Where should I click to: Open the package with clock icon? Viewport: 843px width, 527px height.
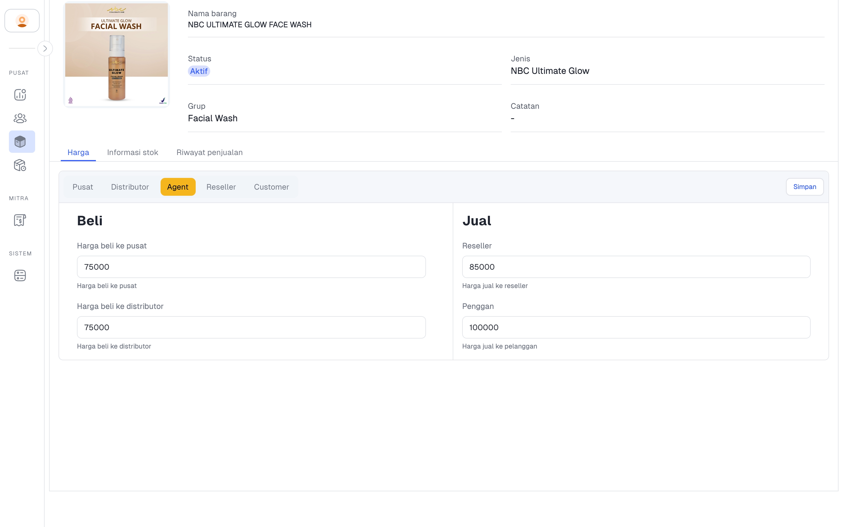(20, 165)
